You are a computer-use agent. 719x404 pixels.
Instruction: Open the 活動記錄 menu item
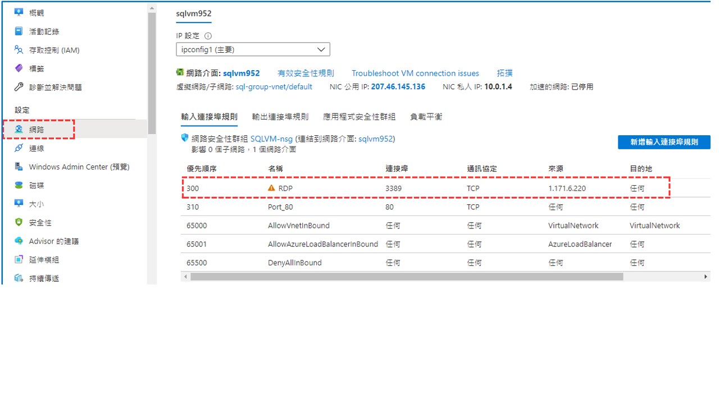click(x=44, y=31)
